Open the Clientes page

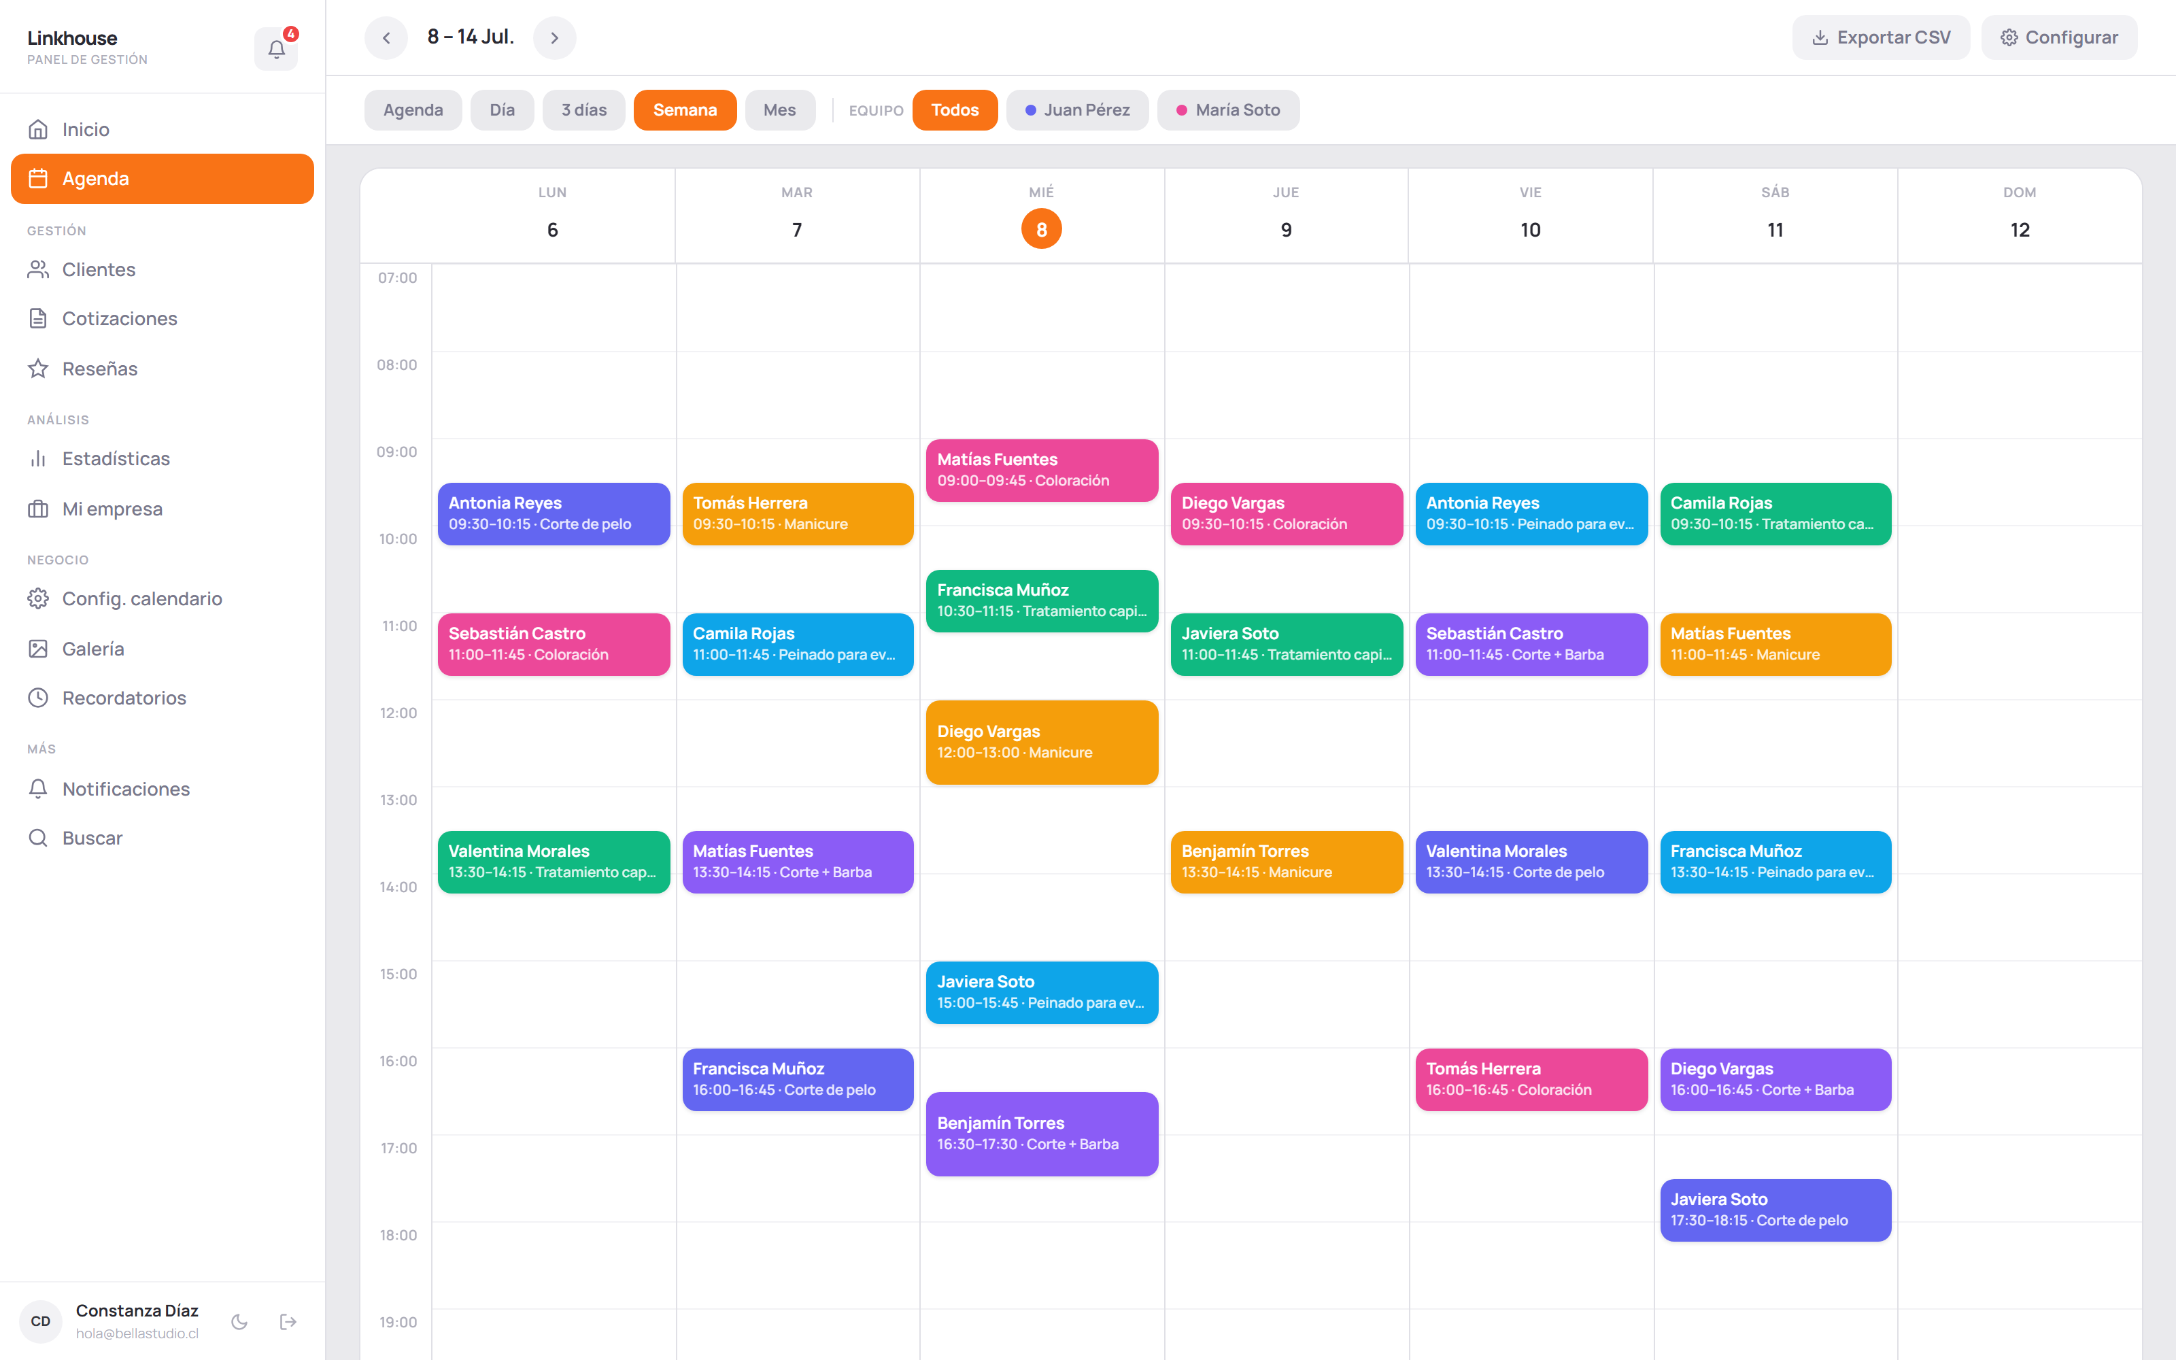pyautogui.click(x=162, y=269)
